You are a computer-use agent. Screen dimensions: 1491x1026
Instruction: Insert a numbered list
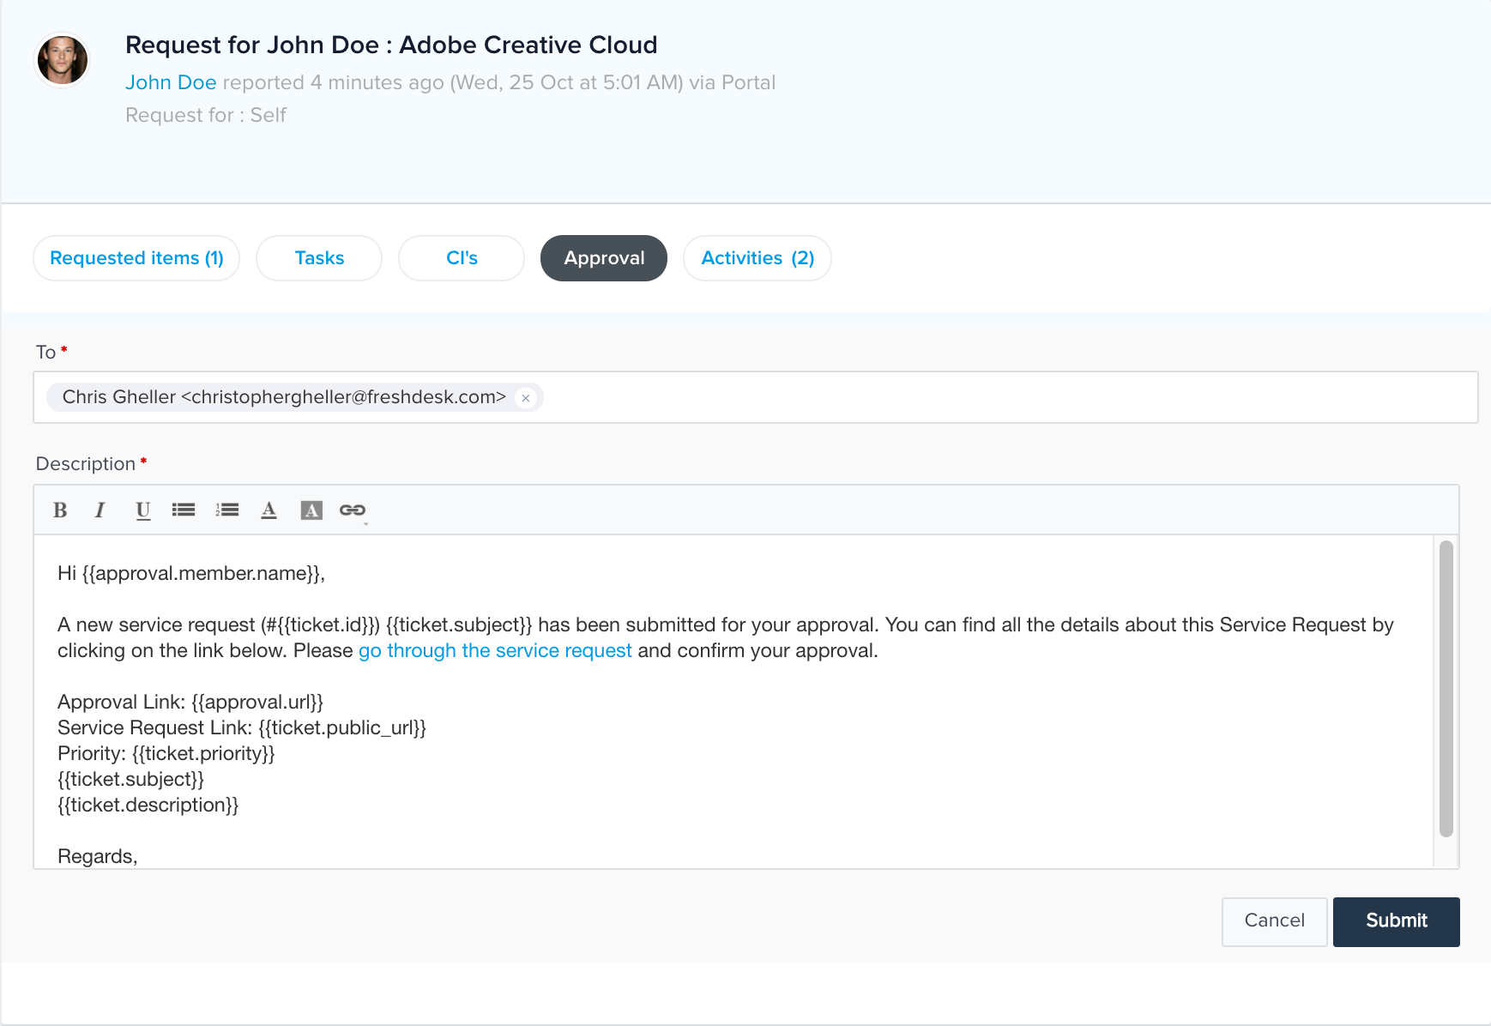(226, 510)
